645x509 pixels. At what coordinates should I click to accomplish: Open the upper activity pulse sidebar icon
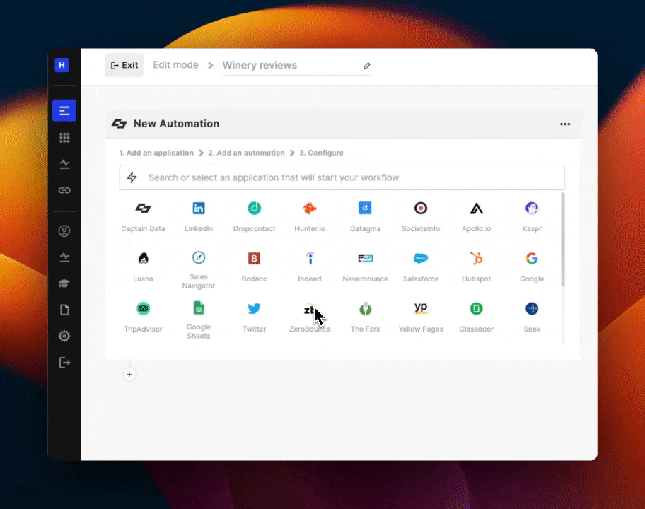[64, 164]
